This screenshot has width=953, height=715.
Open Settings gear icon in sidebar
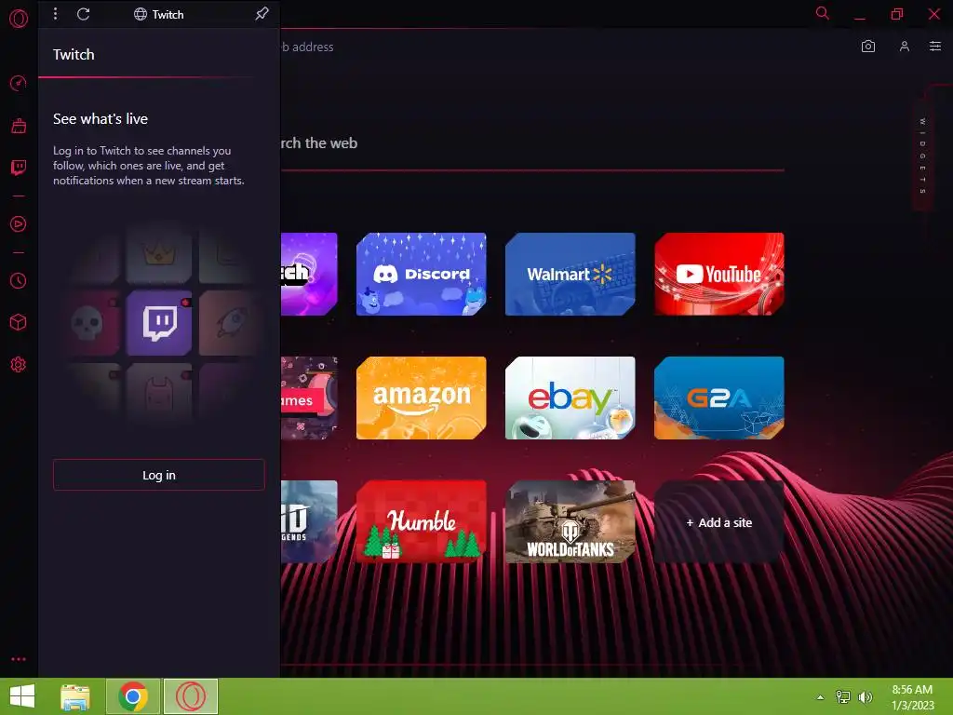point(19,364)
